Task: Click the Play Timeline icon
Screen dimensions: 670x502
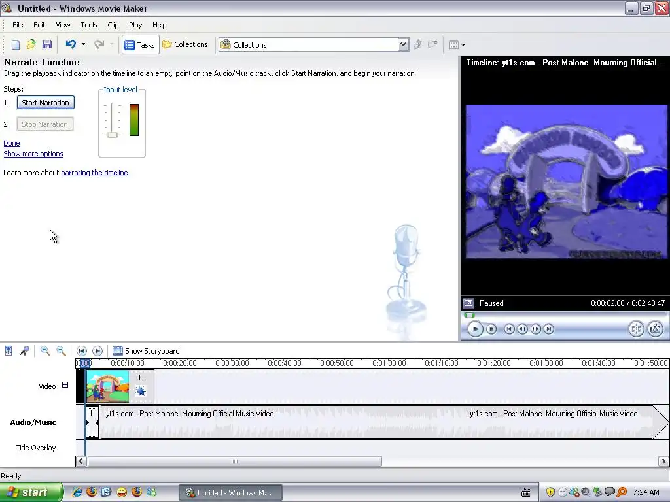Action: pyautogui.click(x=97, y=351)
